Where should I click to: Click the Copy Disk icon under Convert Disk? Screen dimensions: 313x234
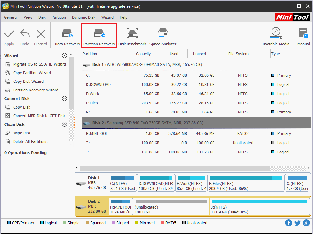[x=8, y=107]
